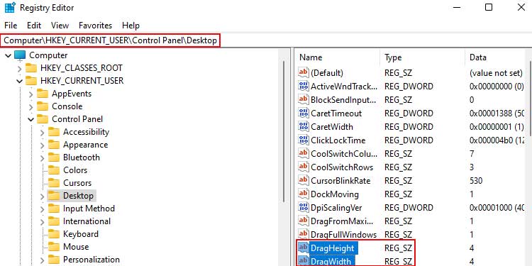Click the Colors folder icon
The height and width of the screenshot is (266, 532).
click(x=54, y=170)
